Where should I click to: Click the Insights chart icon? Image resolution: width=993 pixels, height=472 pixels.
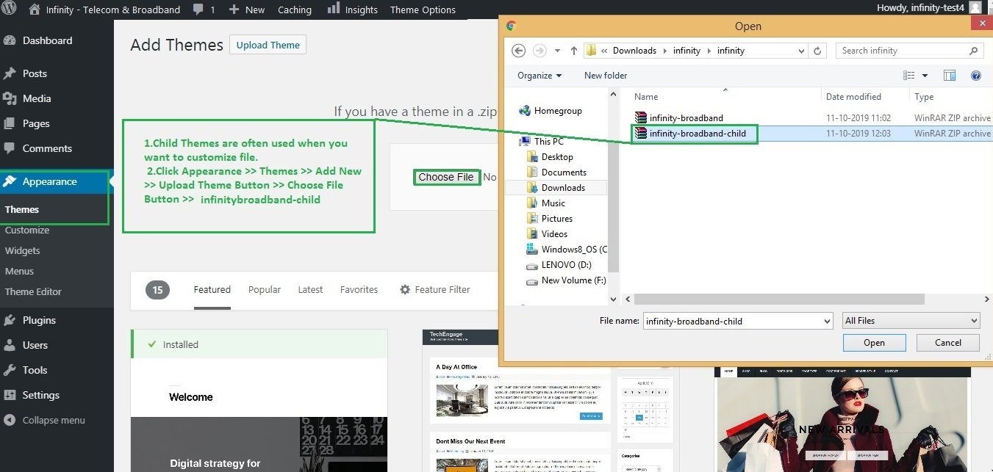pos(333,8)
